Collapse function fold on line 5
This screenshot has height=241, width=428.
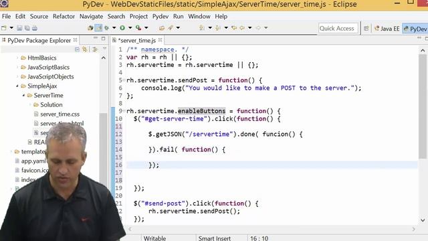click(x=124, y=80)
